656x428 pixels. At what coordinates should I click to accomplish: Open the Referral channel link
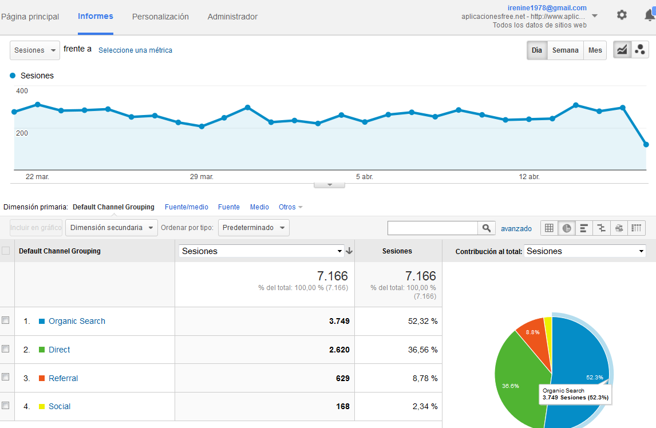(63, 378)
